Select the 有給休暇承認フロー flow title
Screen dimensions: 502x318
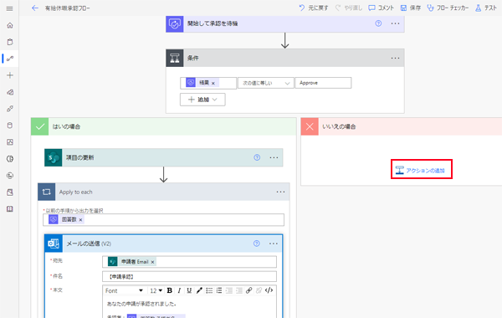point(67,8)
